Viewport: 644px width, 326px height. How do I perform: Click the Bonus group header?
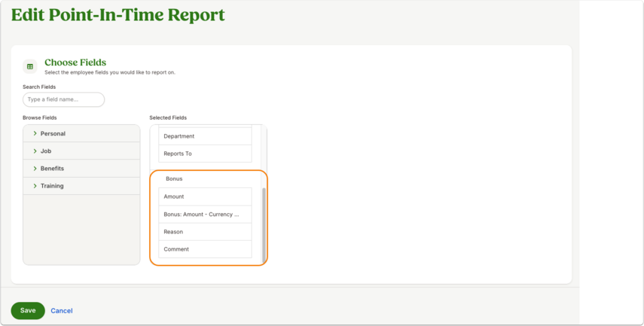[174, 178]
